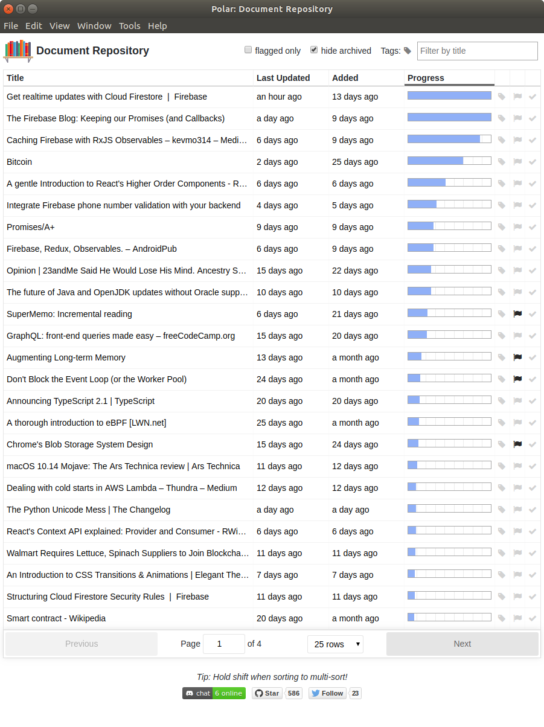Click the 23 Twitter followers count
The height and width of the screenshot is (727, 544).
point(356,693)
